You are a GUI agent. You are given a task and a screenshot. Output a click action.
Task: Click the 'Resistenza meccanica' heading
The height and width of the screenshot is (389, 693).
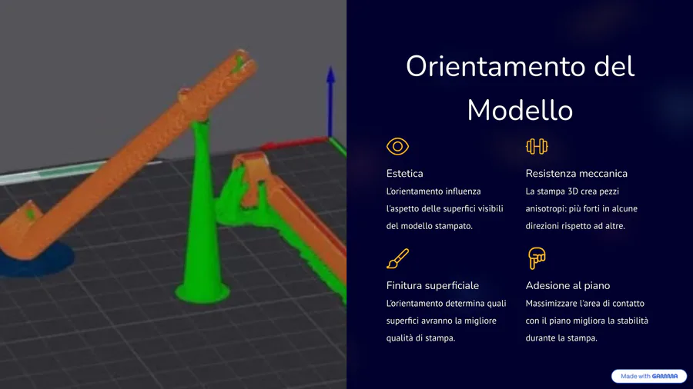576,174
